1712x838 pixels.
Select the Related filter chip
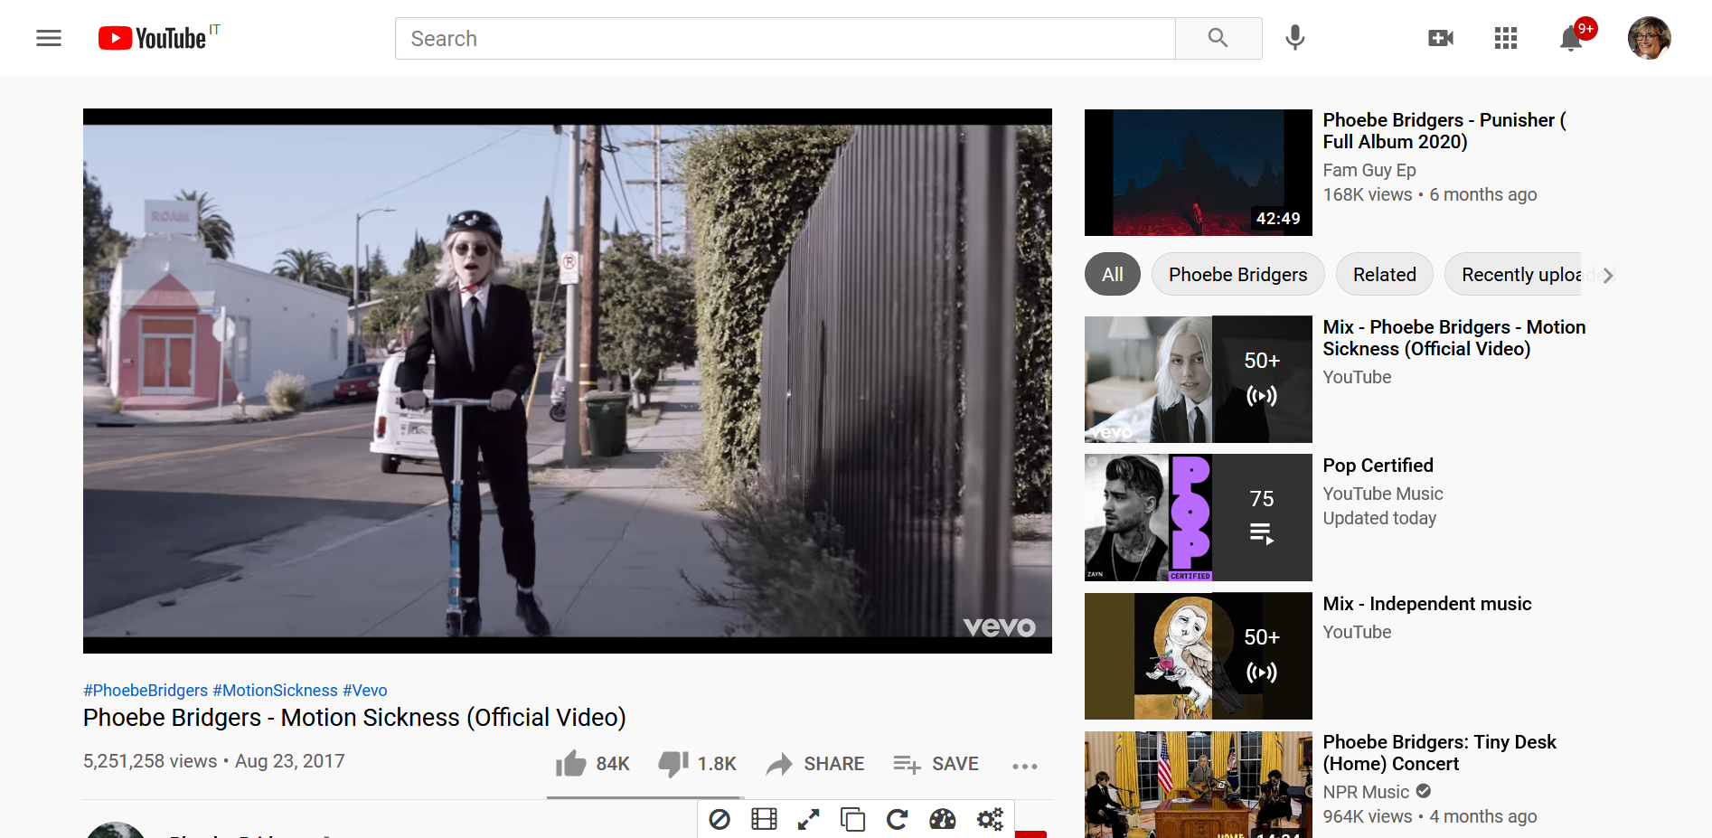pos(1384,275)
